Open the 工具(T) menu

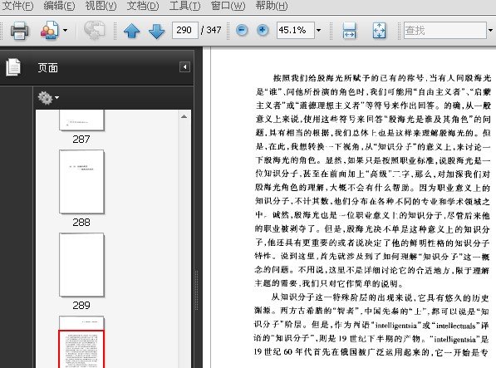pyautogui.click(x=184, y=6)
